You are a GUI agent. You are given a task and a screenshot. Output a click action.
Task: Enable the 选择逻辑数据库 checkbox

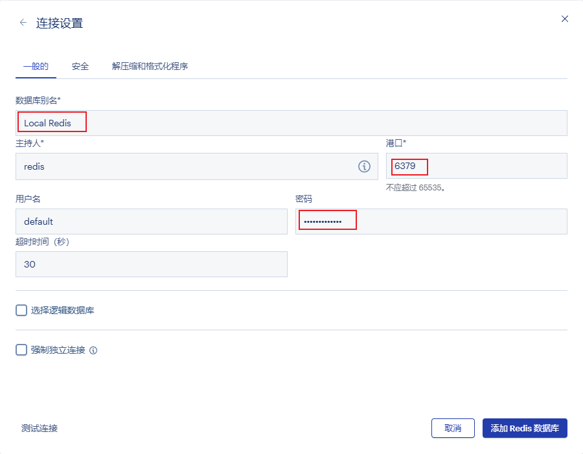[x=21, y=310]
